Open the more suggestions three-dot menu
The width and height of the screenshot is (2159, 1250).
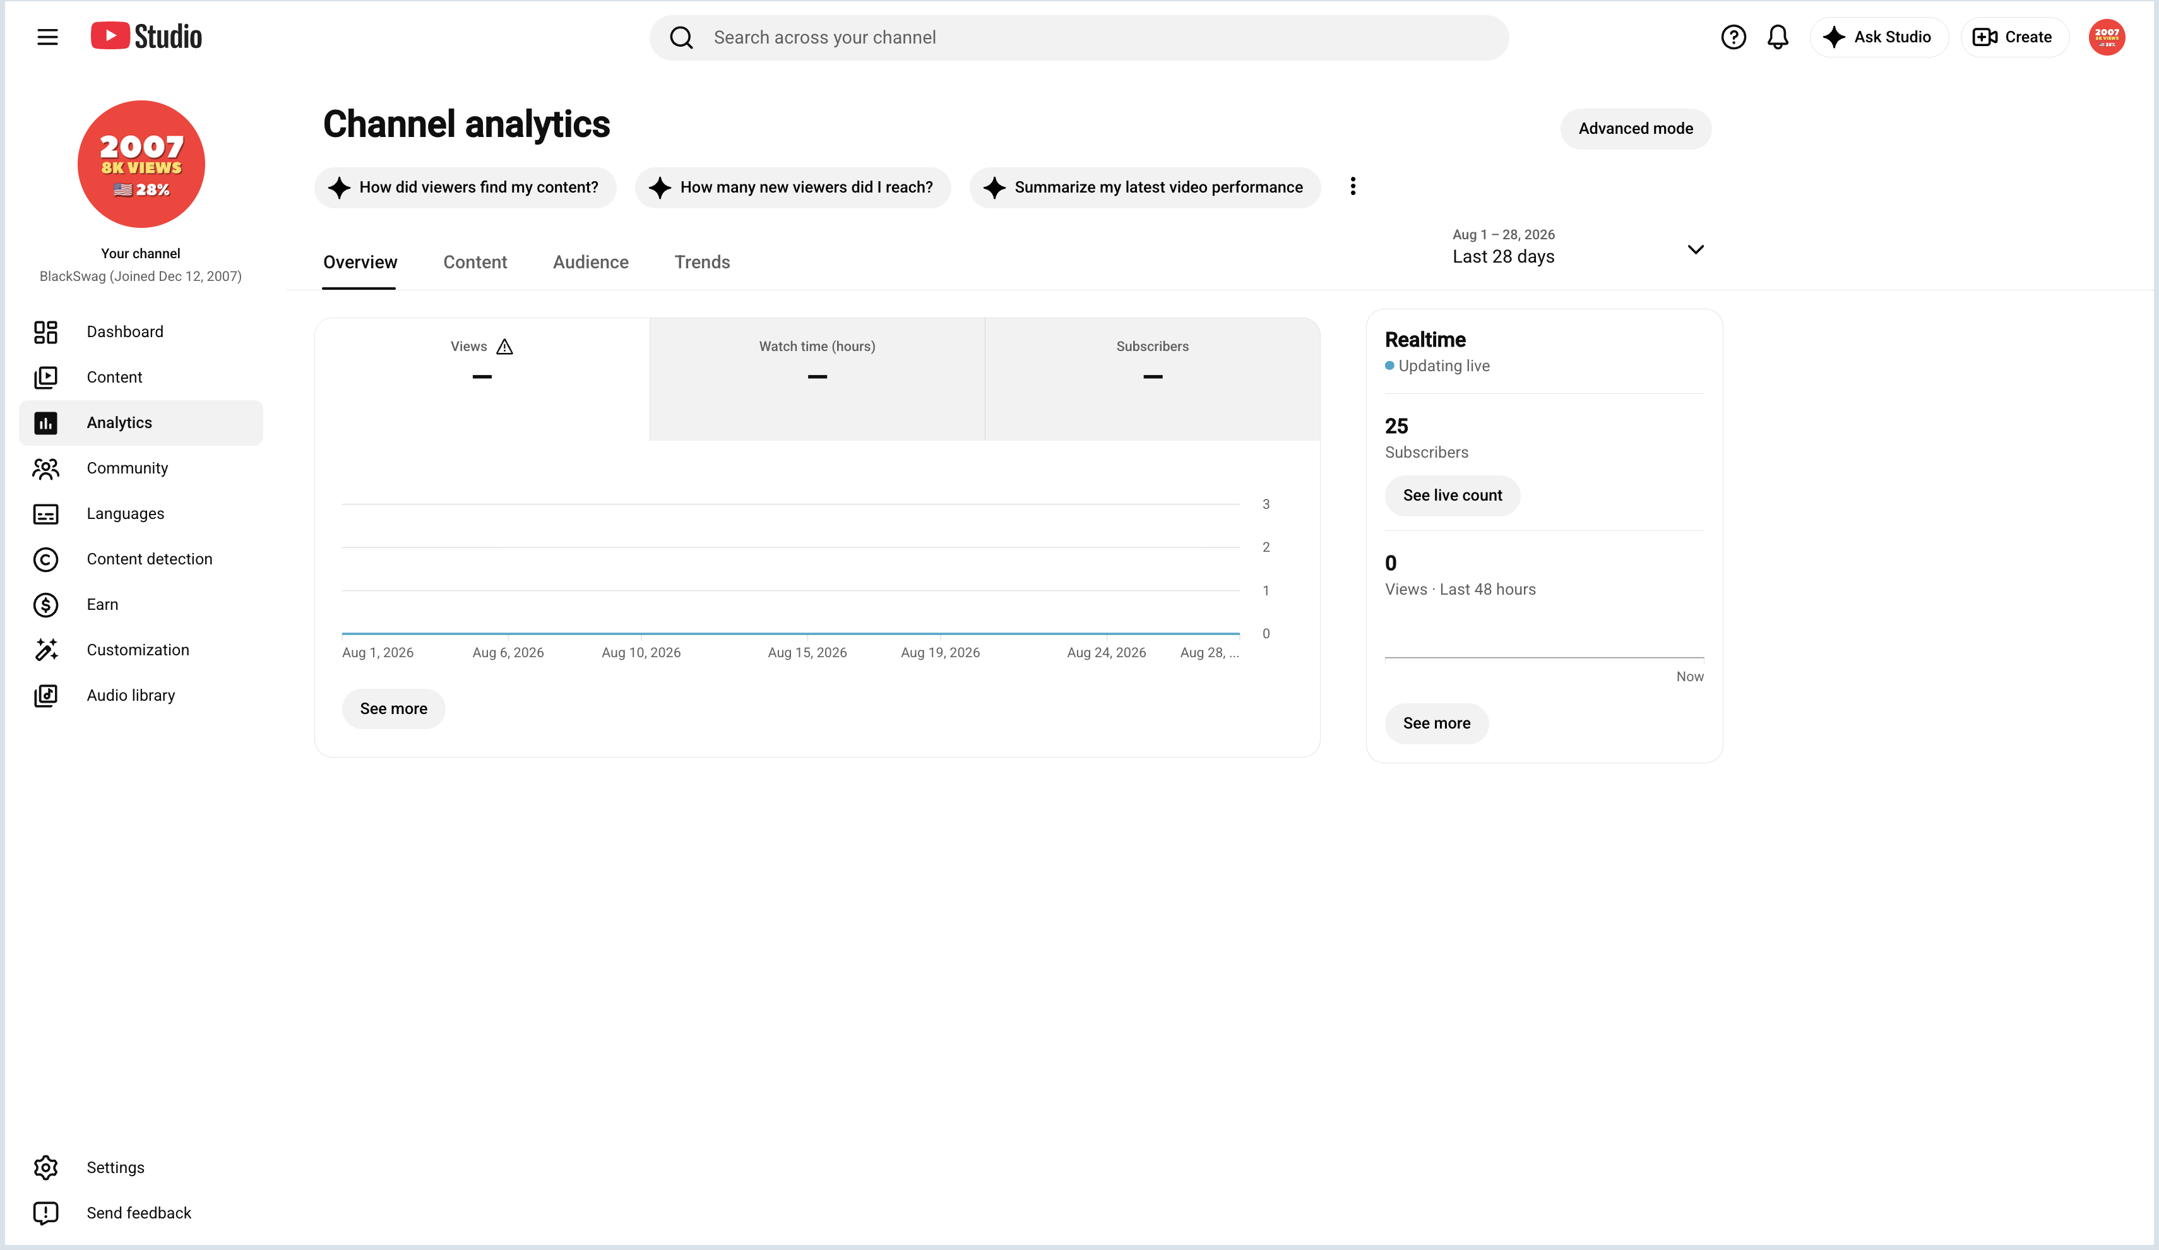[x=1353, y=187]
